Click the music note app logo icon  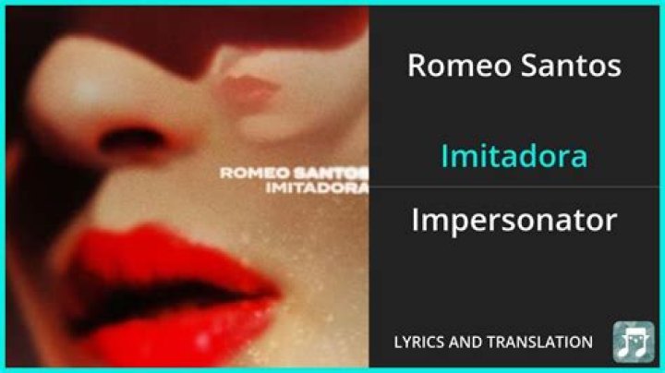point(634,342)
